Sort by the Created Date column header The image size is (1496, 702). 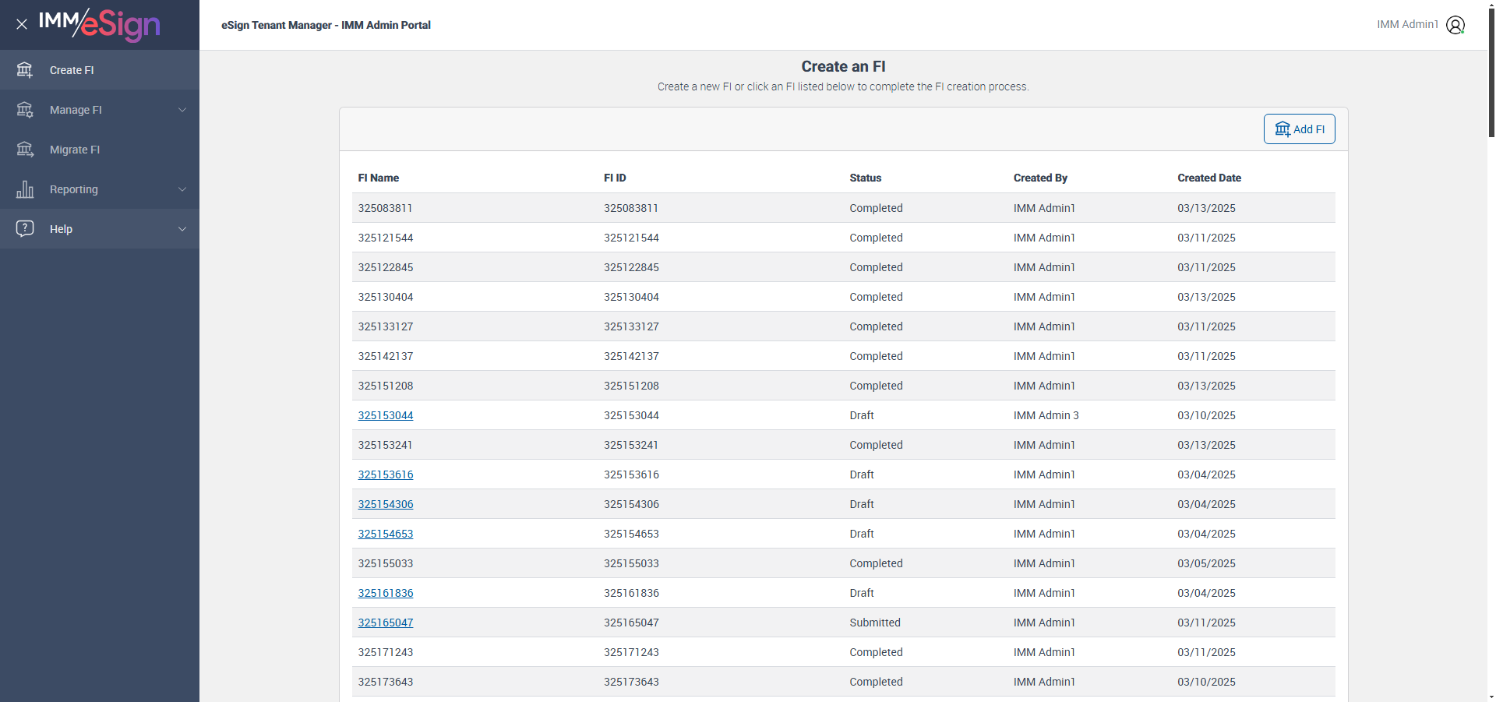(1209, 178)
